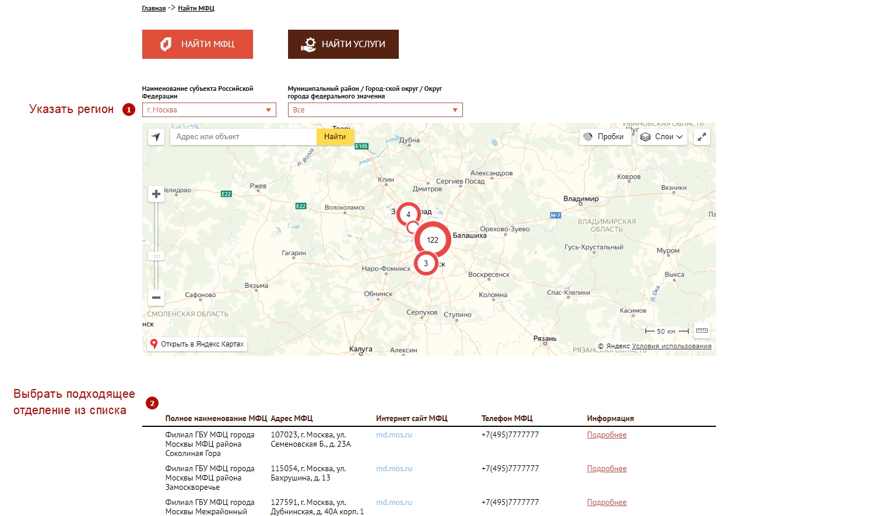This screenshot has width=888, height=516.
Task: Click the 122 cluster marker on map
Action: pyautogui.click(x=433, y=240)
